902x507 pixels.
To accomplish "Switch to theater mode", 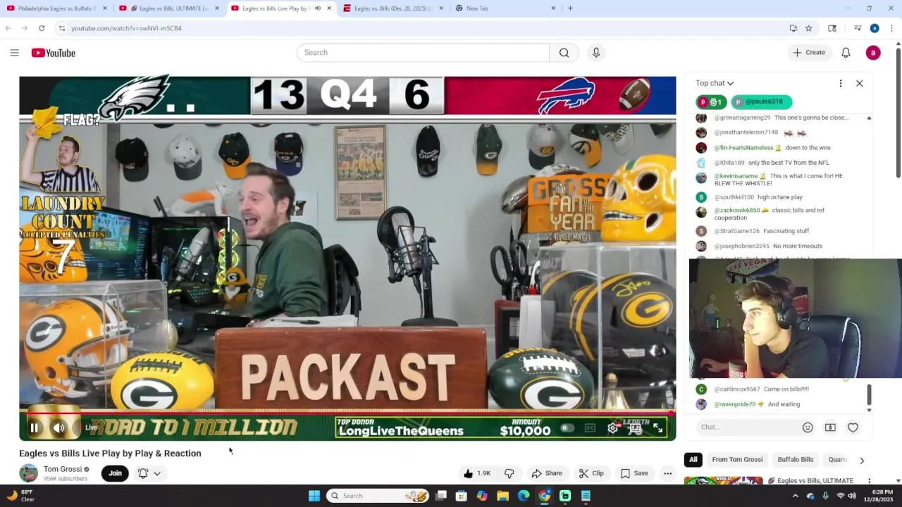I will pos(636,427).
